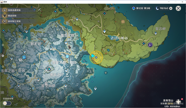This screenshot has height=108, width=186.
Task: Add resin with plus button by 98/160
Action: [x=171, y=8]
